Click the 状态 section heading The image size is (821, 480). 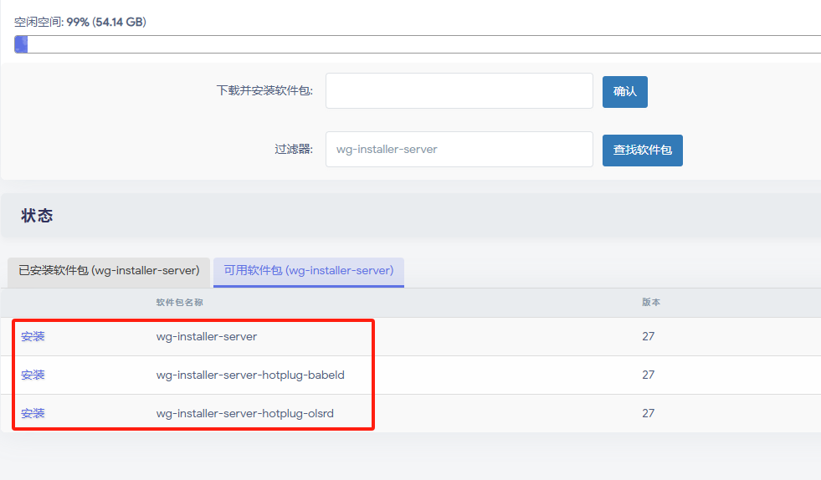(x=37, y=216)
